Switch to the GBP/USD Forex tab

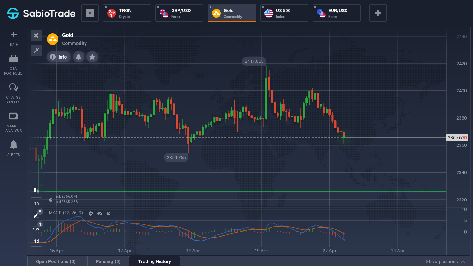(x=179, y=13)
